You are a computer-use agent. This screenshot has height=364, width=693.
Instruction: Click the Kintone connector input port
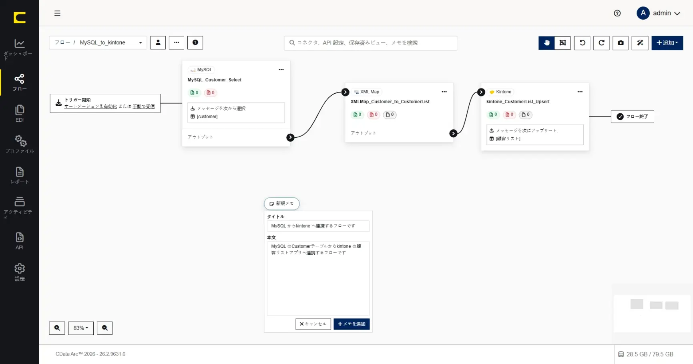(481, 92)
